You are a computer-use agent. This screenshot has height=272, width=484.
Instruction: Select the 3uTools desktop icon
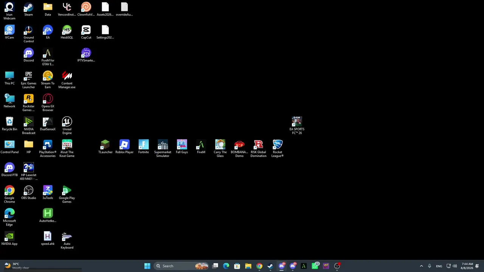[48, 193]
